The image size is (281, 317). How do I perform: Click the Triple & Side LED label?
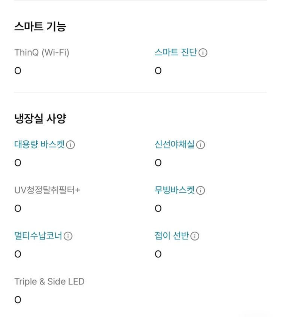[x=49, y=281]
